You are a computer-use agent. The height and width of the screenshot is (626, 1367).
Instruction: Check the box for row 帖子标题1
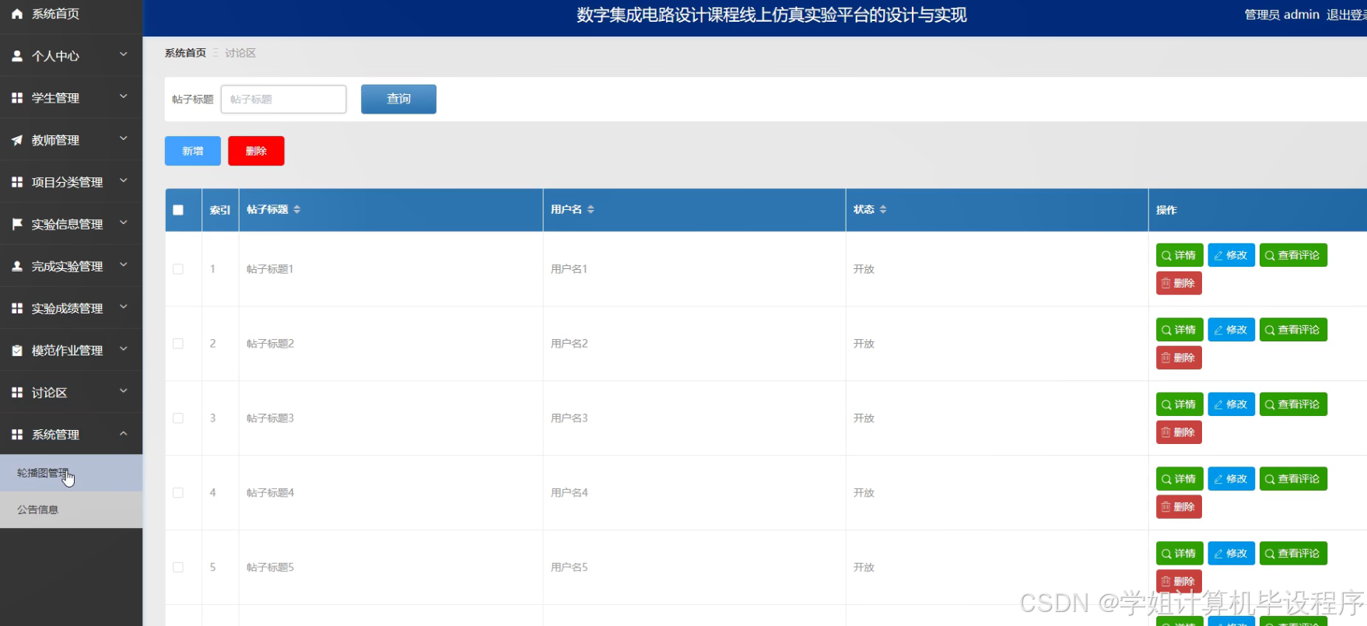pos(178,269)
